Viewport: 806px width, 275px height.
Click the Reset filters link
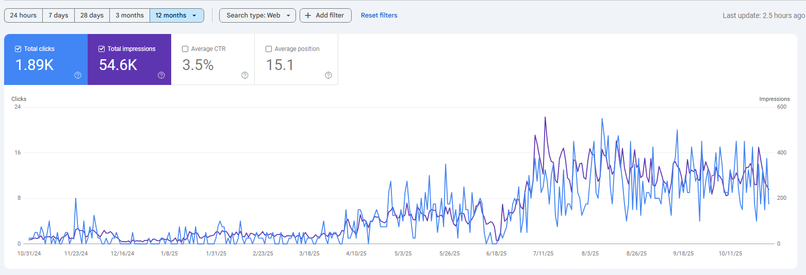(x=379, y=15)
